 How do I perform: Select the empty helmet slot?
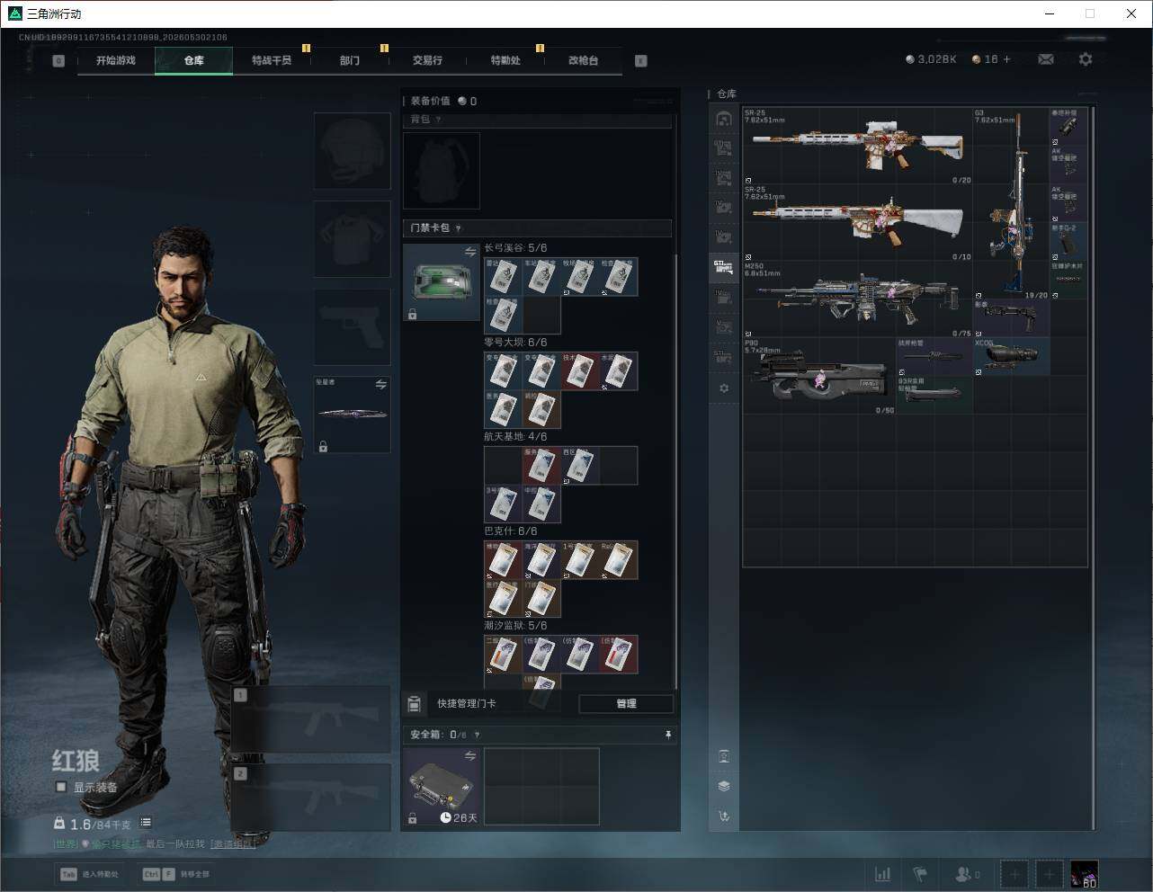point(352,150)
